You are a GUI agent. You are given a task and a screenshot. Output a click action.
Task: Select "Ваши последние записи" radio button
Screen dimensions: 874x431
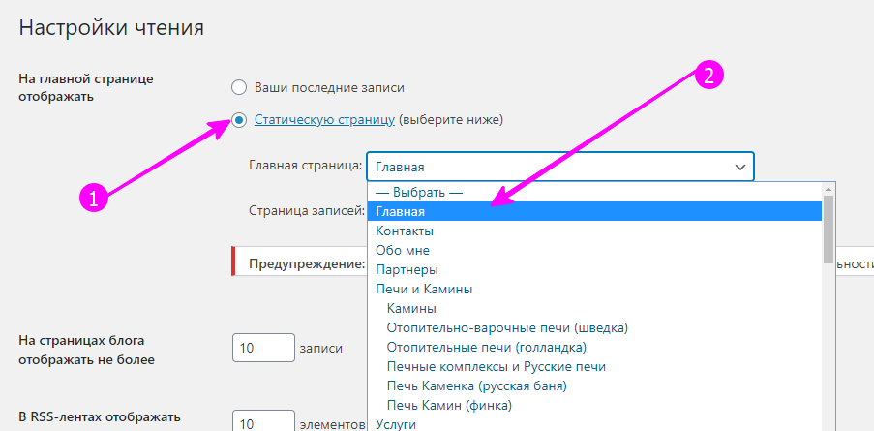pyautogui.click(x=239, y=87)
